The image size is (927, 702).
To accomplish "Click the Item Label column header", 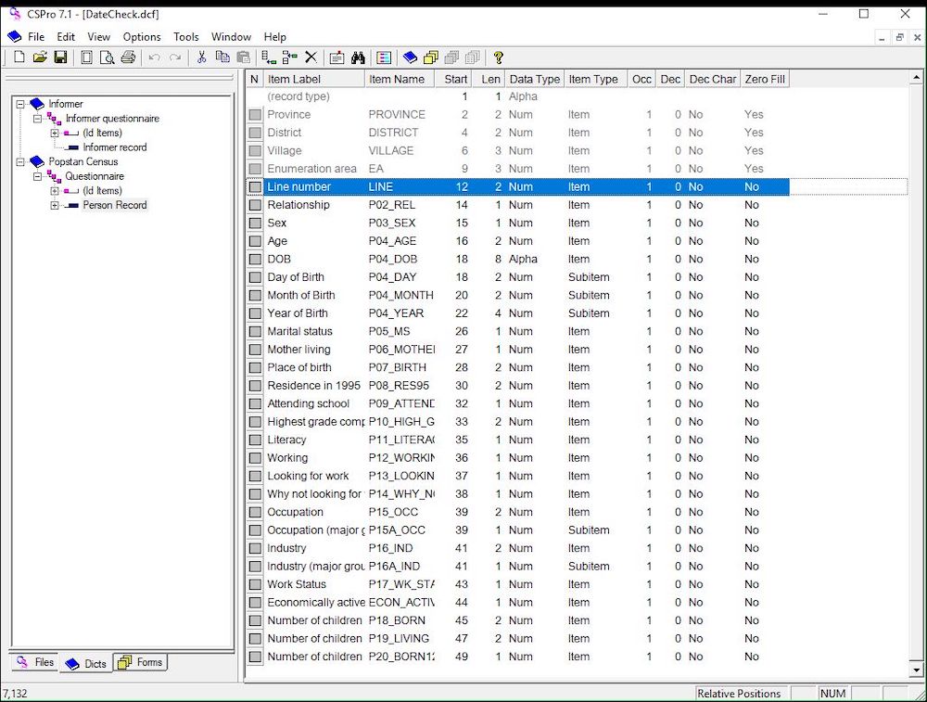I will click(314, 79).
